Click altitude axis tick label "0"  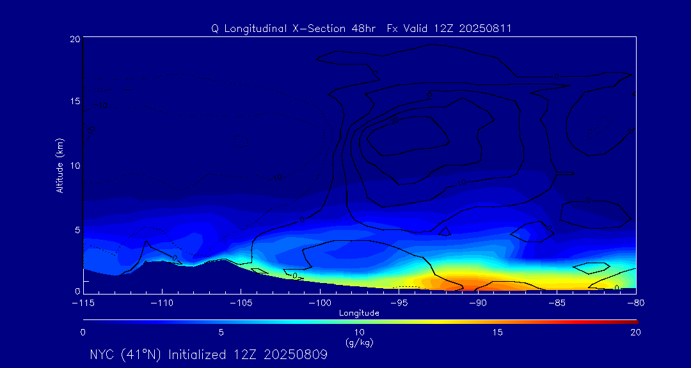pyautogui.click(x=77, y=291)
